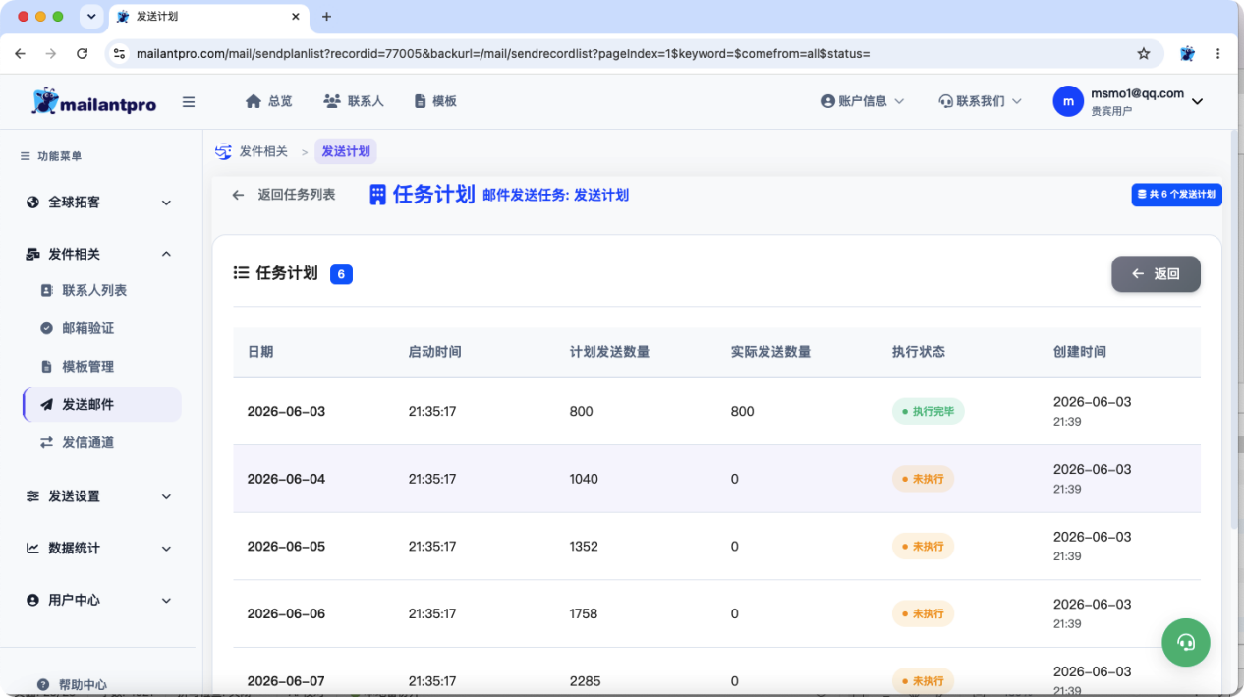This screenshot has height=697, width=1244.
Task: Click planned count 1352
Action: 584,547
